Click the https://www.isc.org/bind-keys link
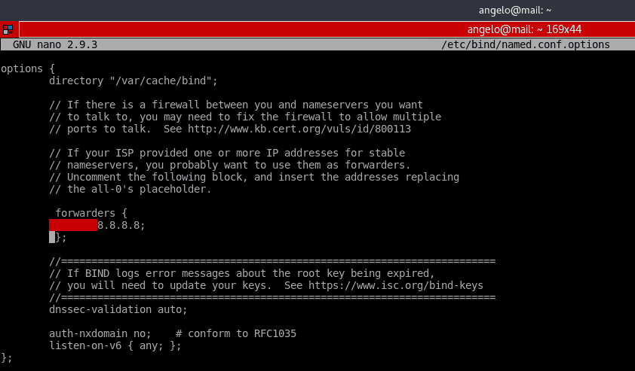The image size is (635, 371). click(394, 285)
